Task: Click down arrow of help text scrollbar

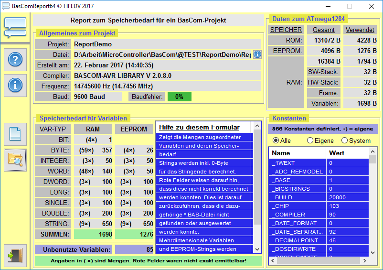Action: tap(257, 249)
